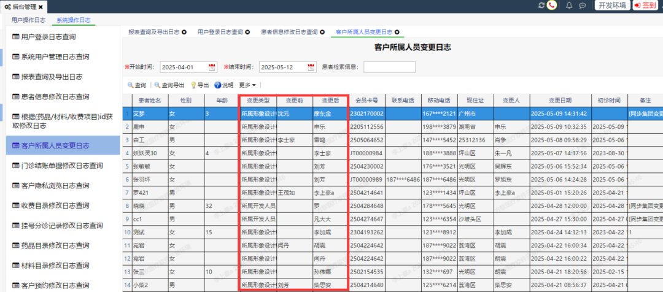Click the 开发环境 button
Image resolution: width=663 pixels, height=292 pixels.
click(x=613, y=6)
